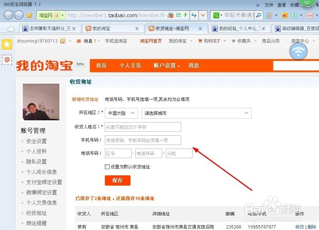Expand the top-bar 我的淘宝 dropdown
Viewport: 319px width, 230px height.
click(x=191, y=41)
